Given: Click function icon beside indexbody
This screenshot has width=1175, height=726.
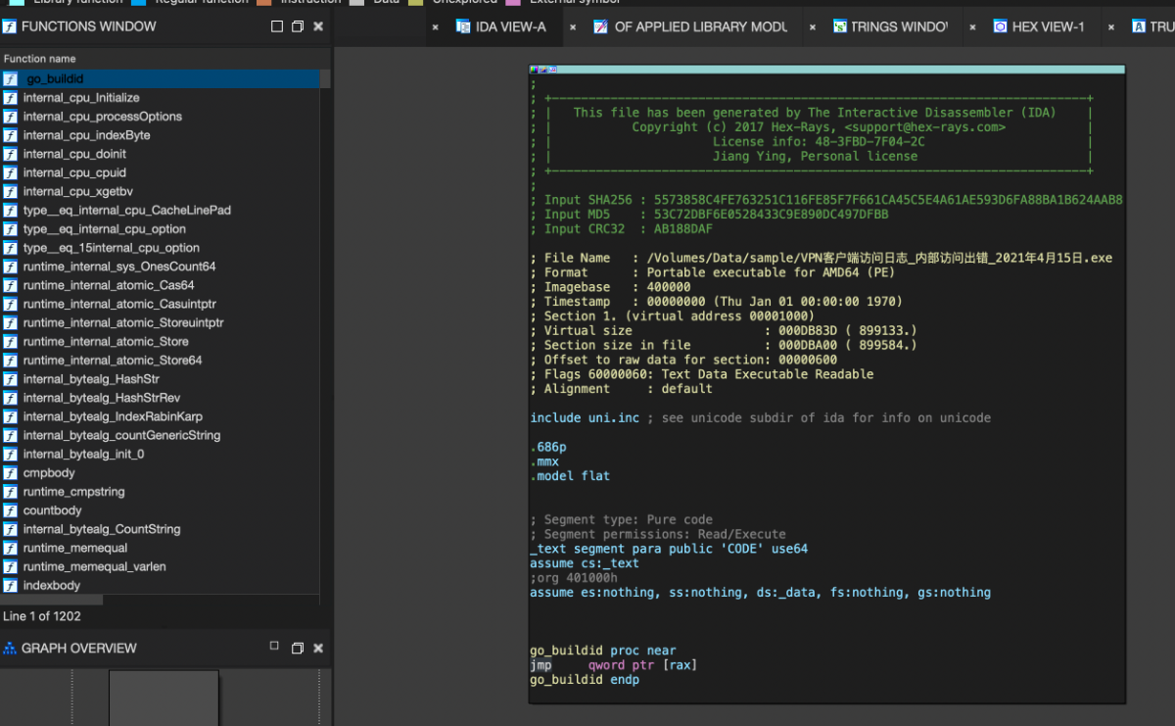Looking at the screenshot, I should (x=10, y=586).
